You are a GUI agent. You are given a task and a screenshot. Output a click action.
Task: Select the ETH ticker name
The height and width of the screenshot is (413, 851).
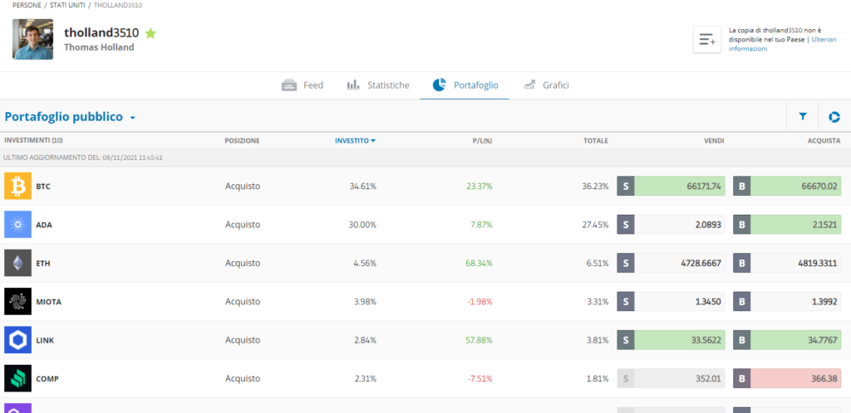tap(43, 263)
